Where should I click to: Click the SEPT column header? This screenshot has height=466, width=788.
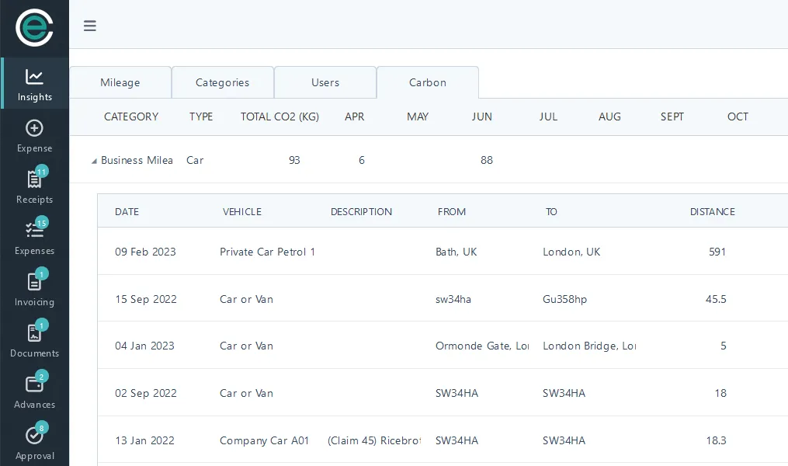[672, 116]
